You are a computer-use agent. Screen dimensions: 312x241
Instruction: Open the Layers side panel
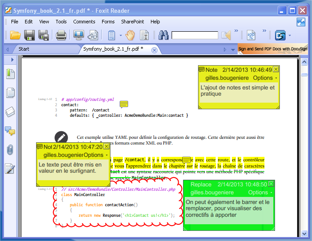click(x=10, y=112)
